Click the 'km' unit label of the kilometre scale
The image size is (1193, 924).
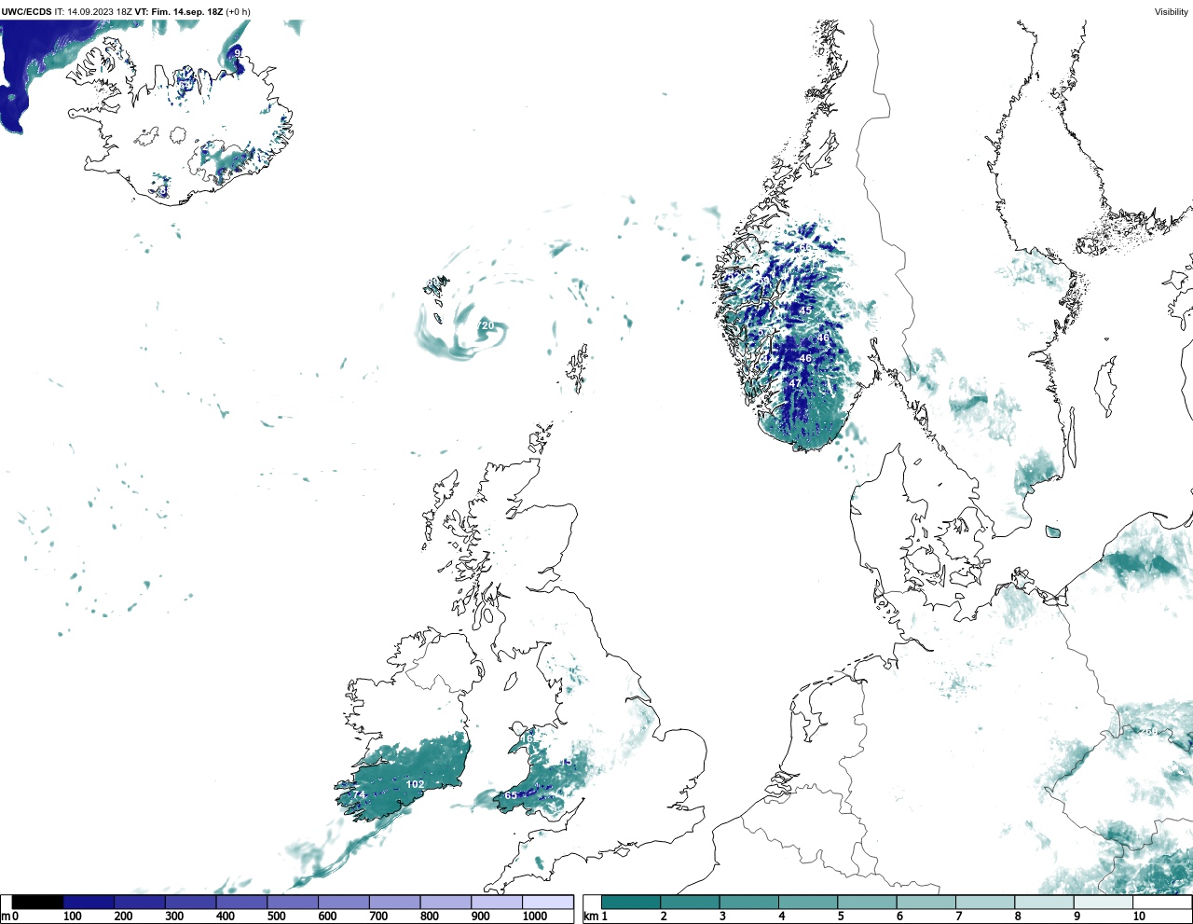(589, 917)
